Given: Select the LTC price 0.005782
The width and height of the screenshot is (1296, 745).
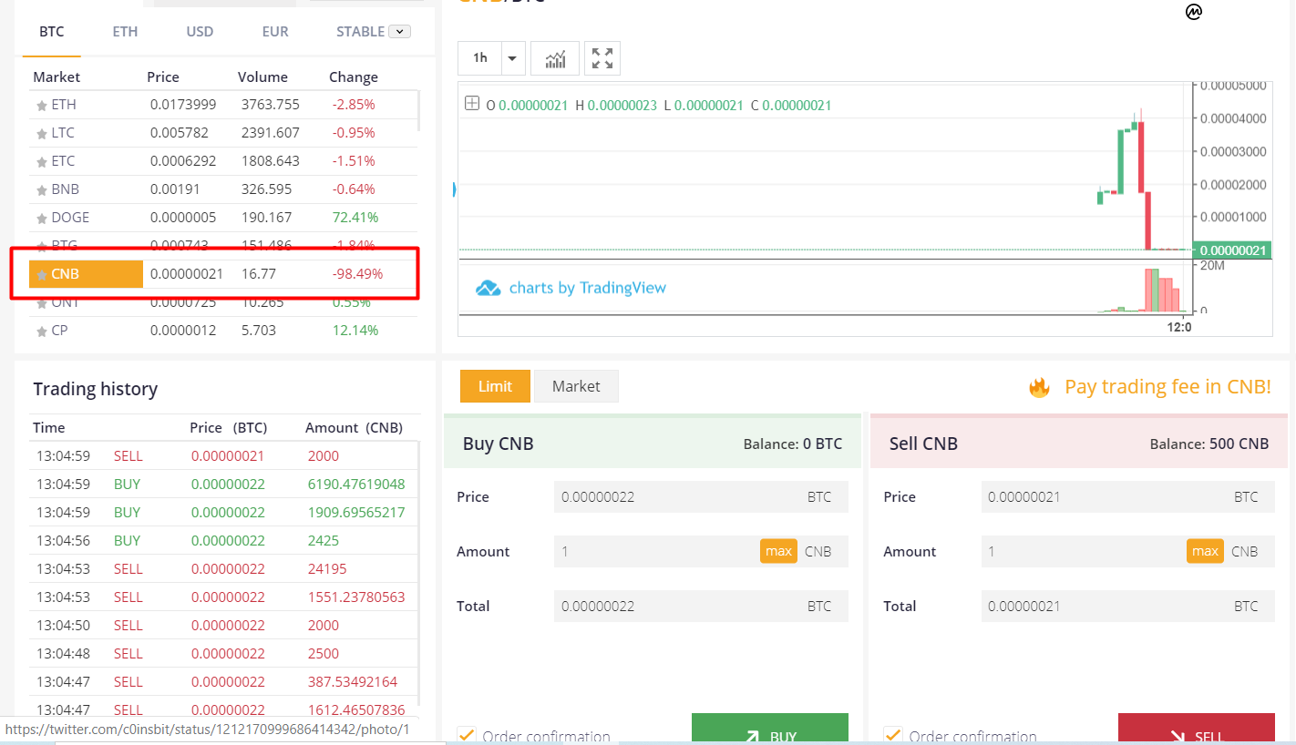Looking at the screenshot, I should pyautogui.click(x=180, y=133).
